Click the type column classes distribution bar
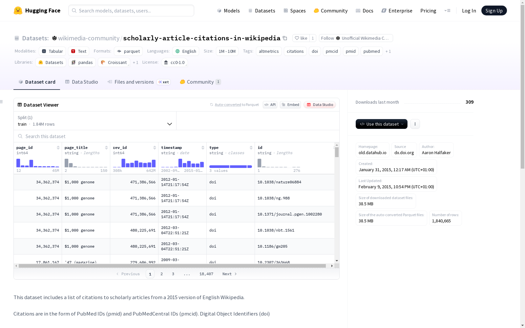Image resolution: width=525 pixels, height=328 pixels. click(x=231, y=167)
